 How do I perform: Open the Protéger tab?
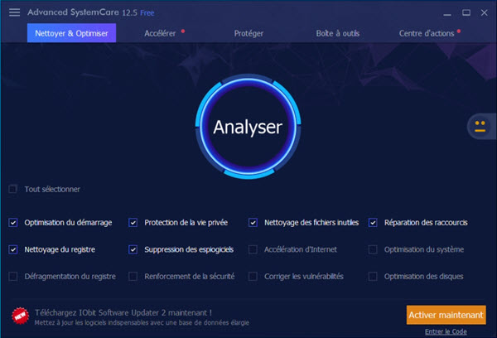(248, 33)
